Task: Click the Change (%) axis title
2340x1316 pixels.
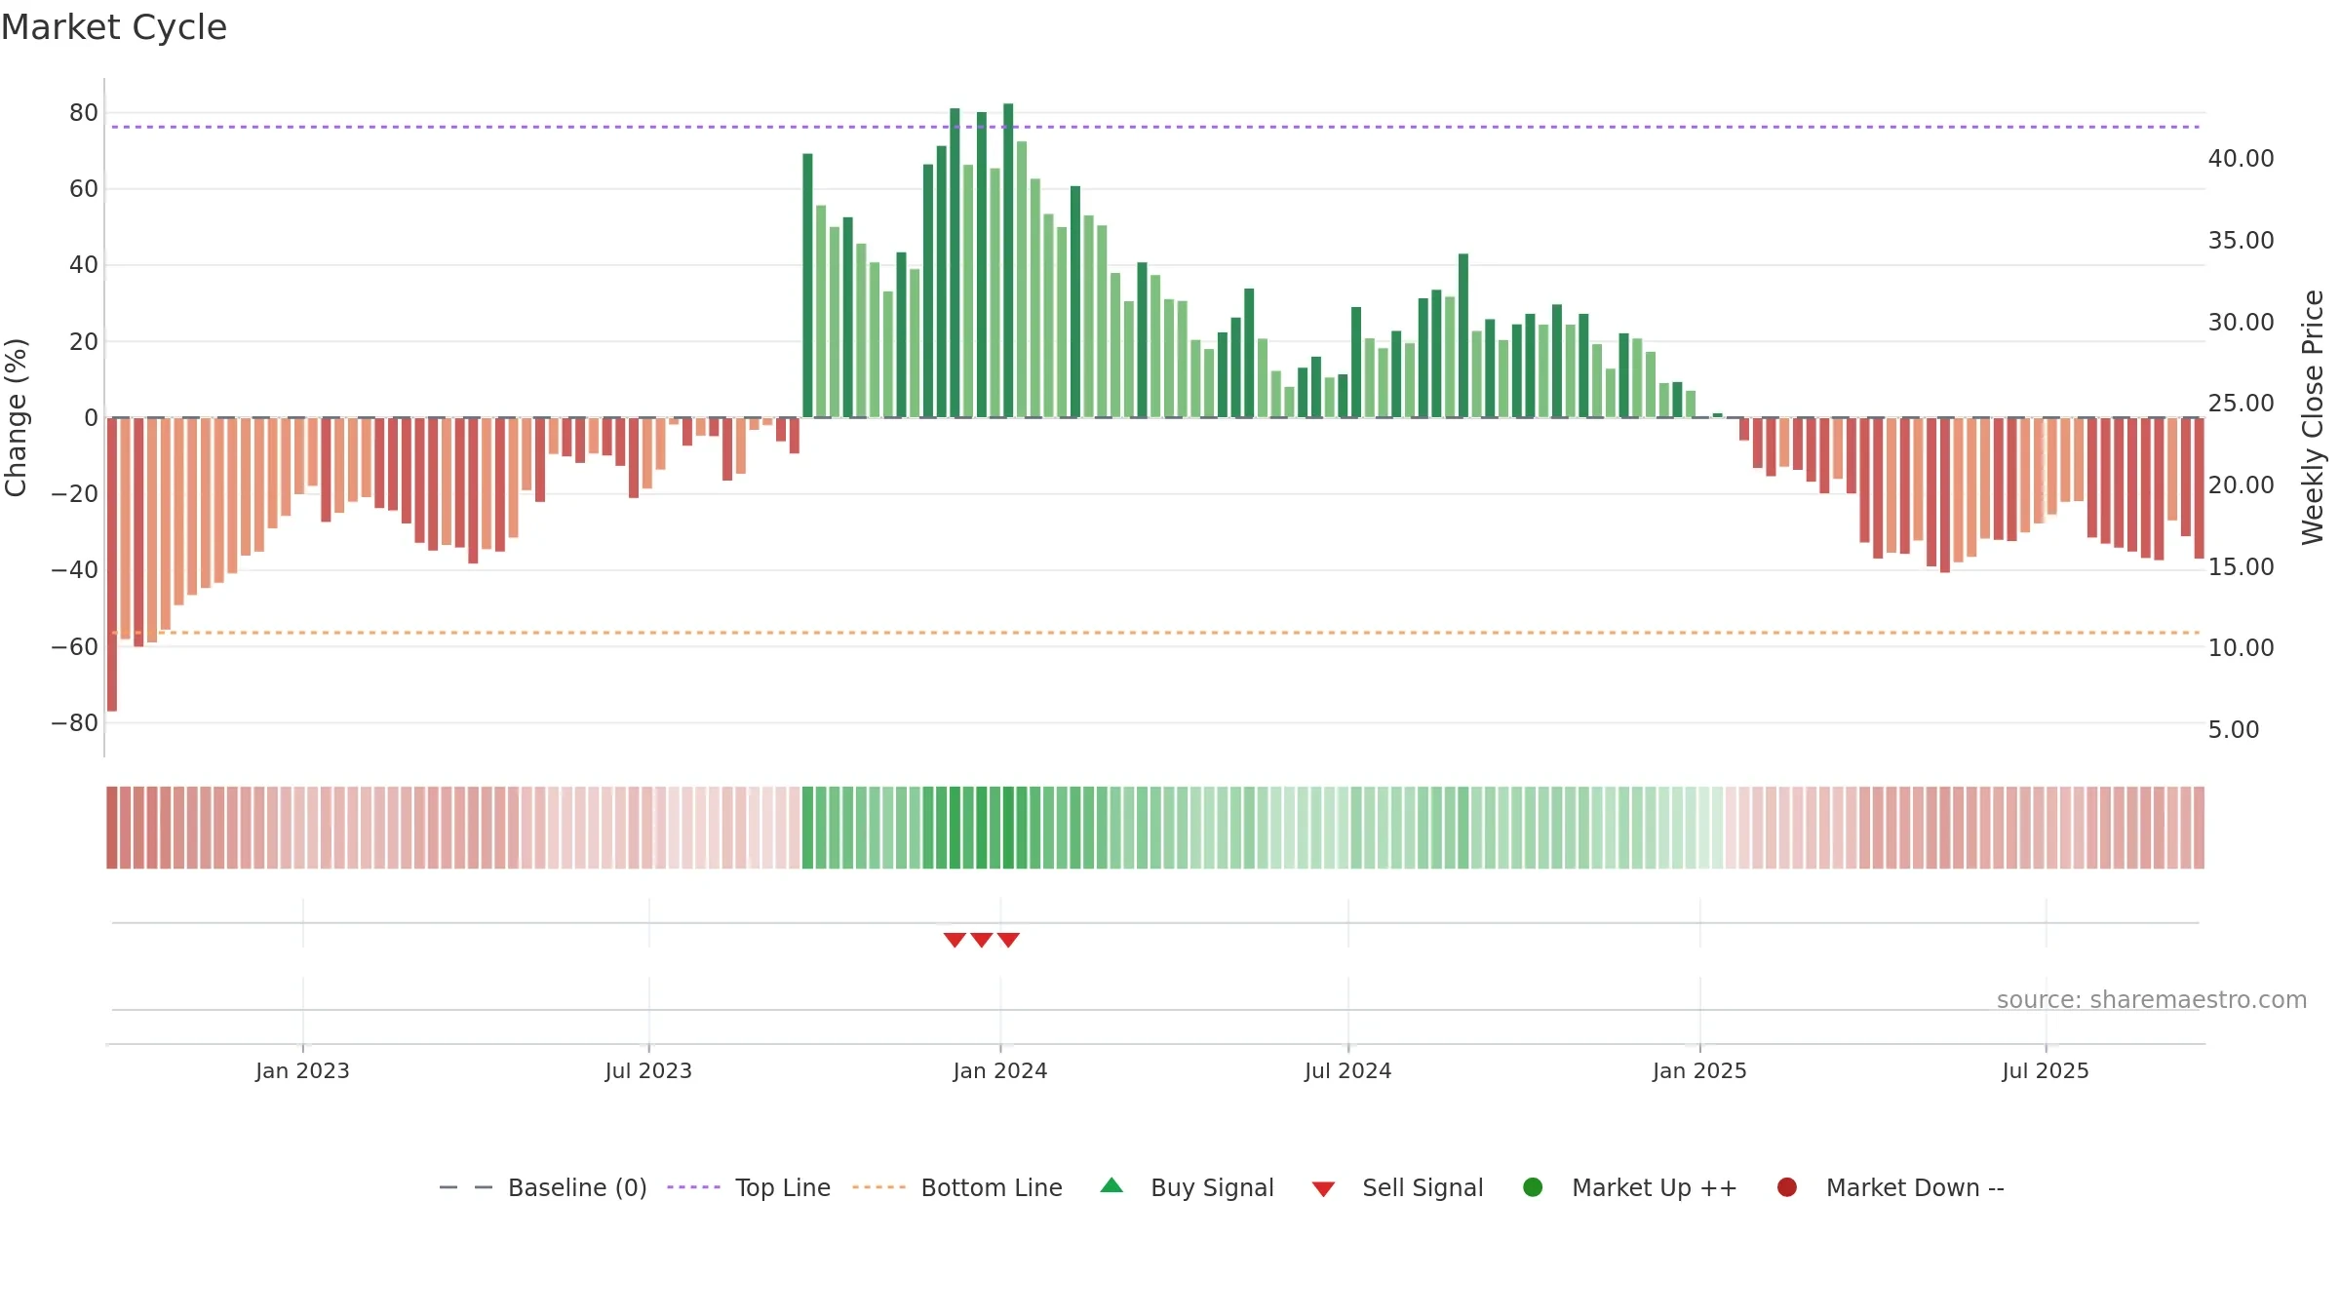Action: point(16,417)
